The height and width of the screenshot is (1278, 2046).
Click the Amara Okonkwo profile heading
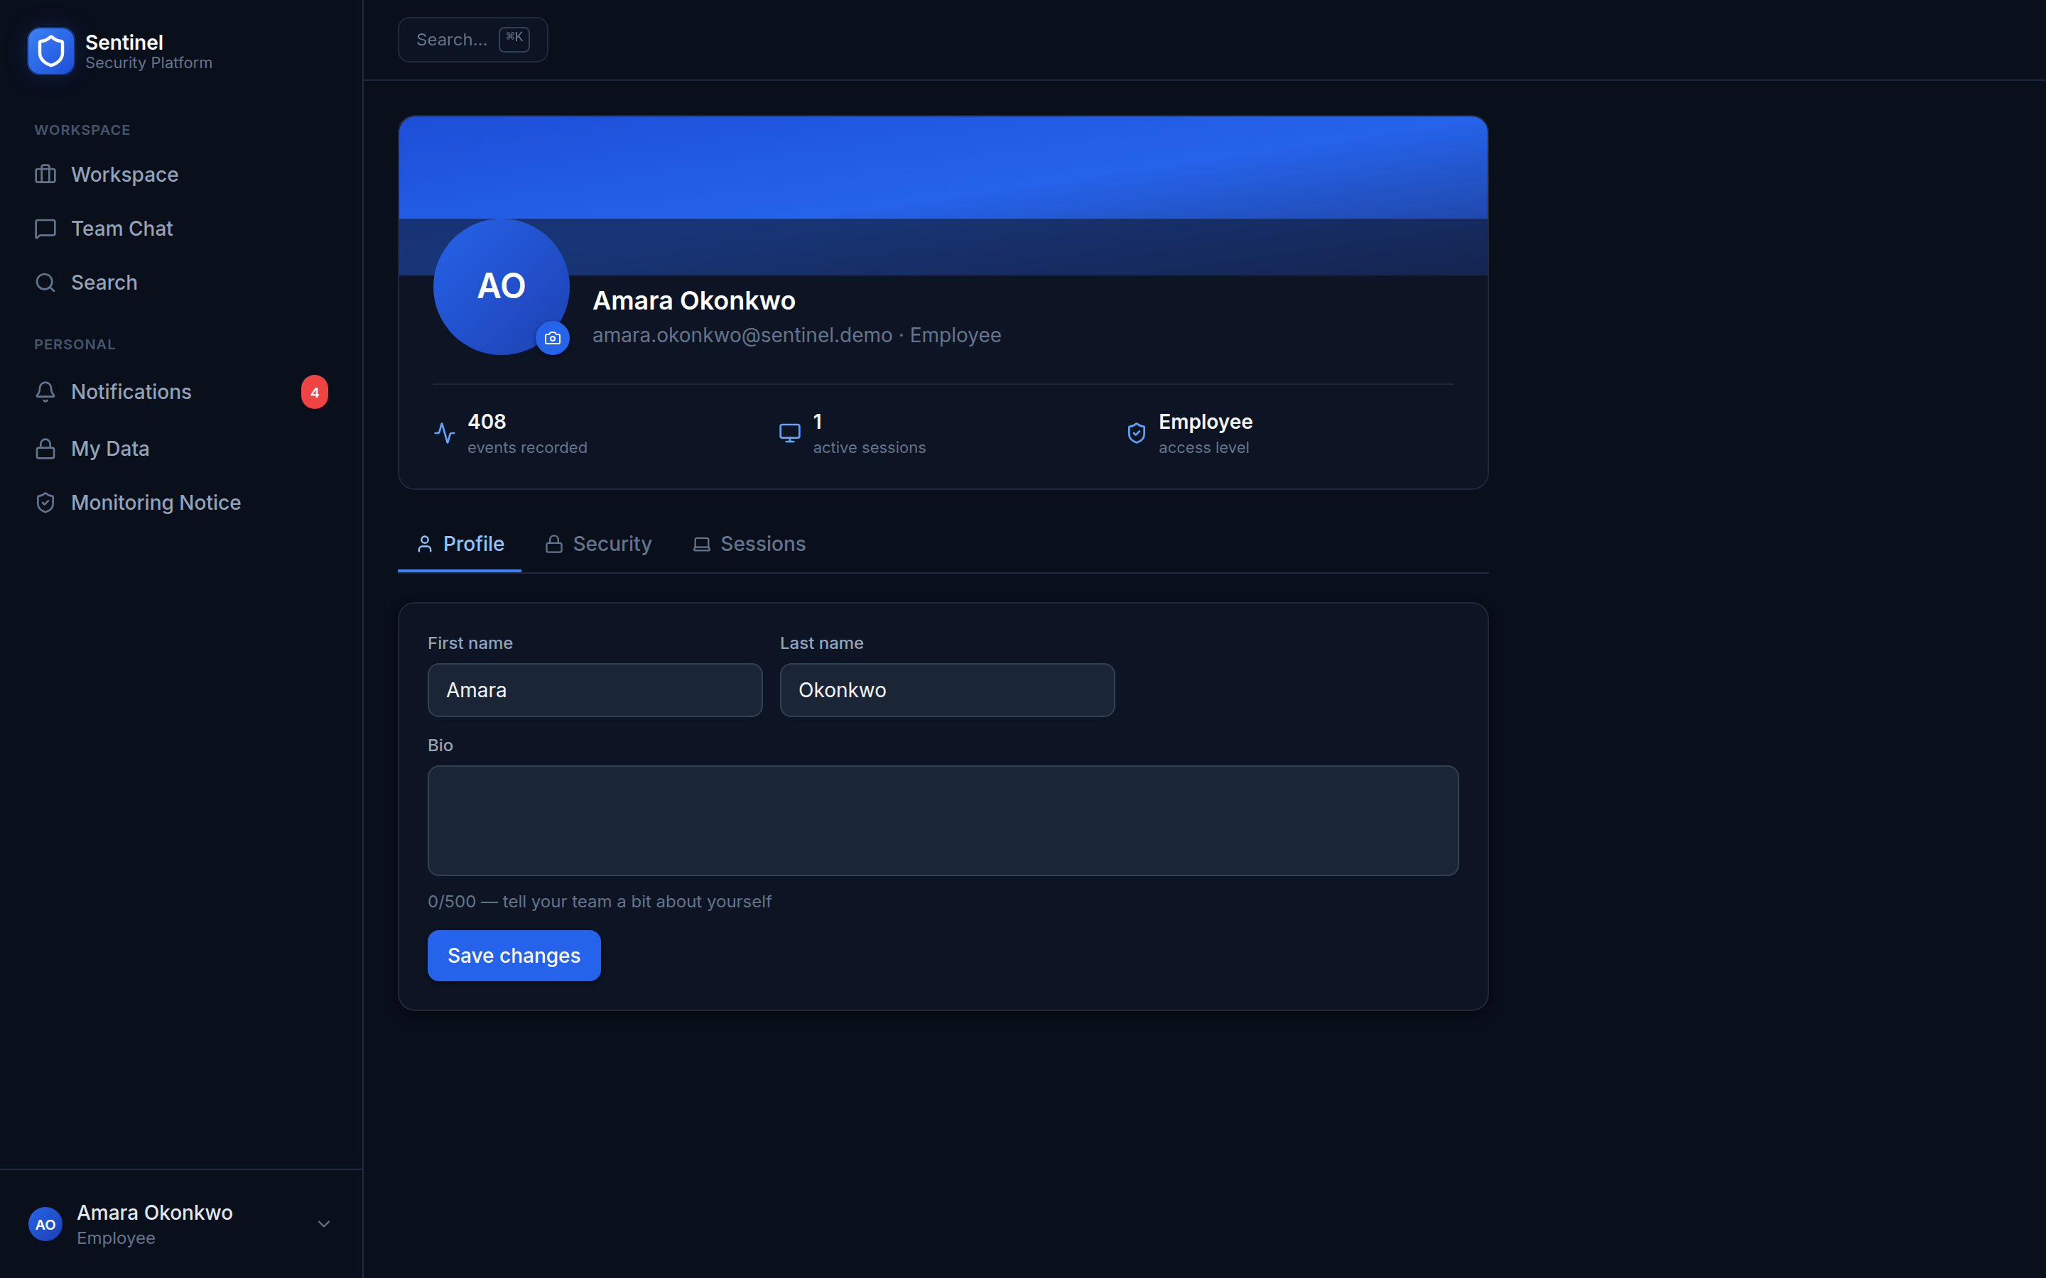(x=694, y=300)
